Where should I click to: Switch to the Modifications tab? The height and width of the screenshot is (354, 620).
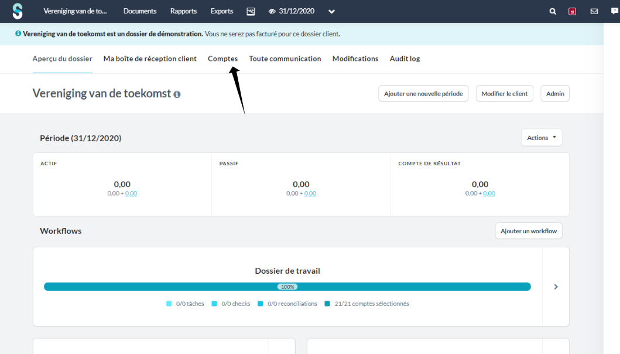[x=355, y=59]
